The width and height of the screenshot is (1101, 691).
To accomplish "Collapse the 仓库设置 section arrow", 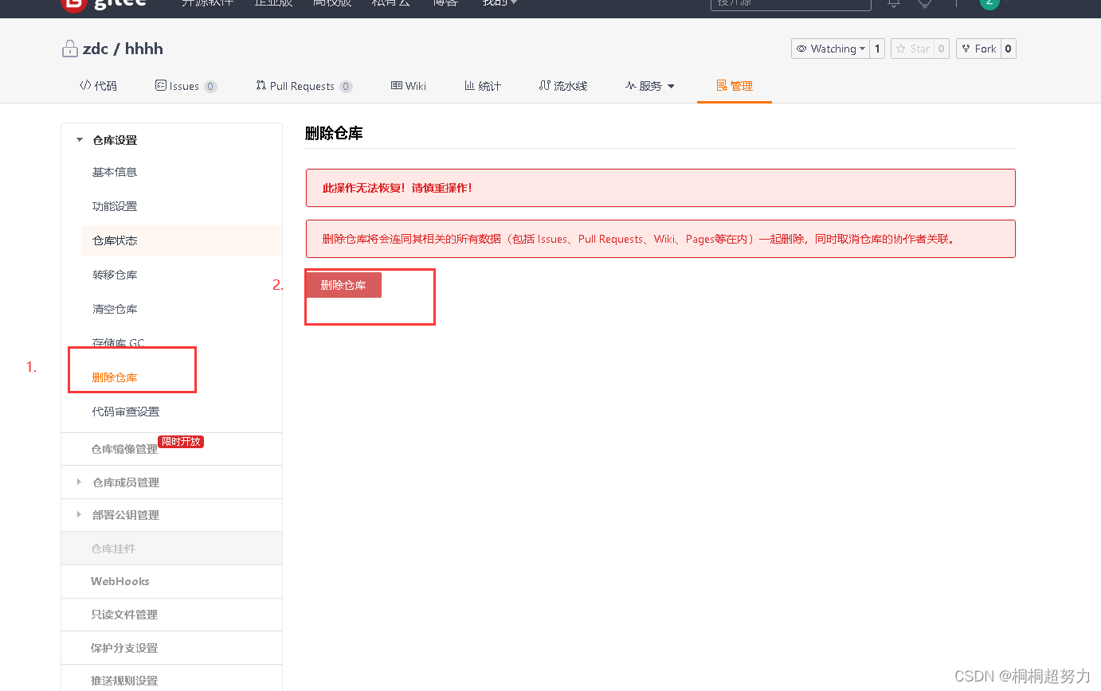I will pyautogui.click(x=79, y=140).
